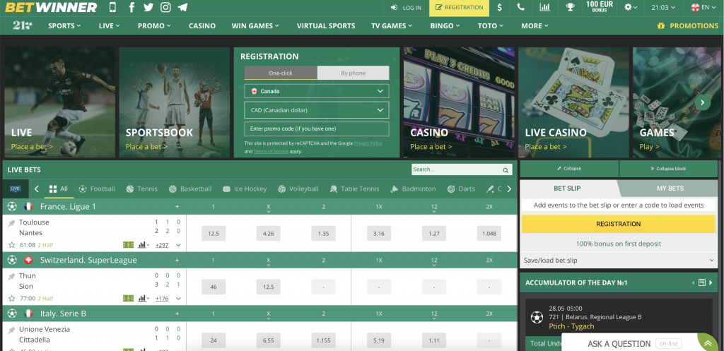Open the PROMO menu

pos(154,26)
